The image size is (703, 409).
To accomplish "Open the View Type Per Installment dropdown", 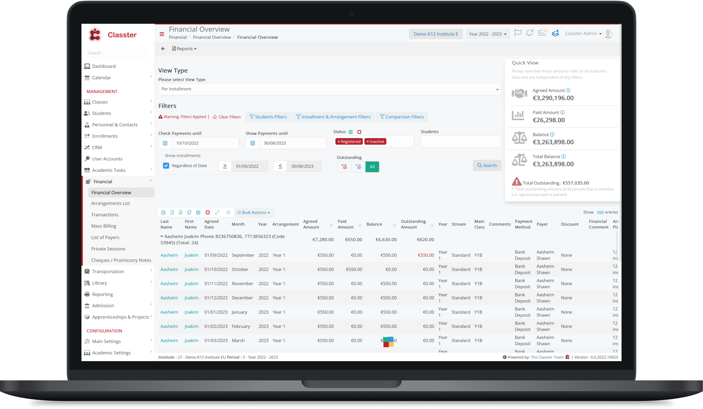I will click(329, 89).
